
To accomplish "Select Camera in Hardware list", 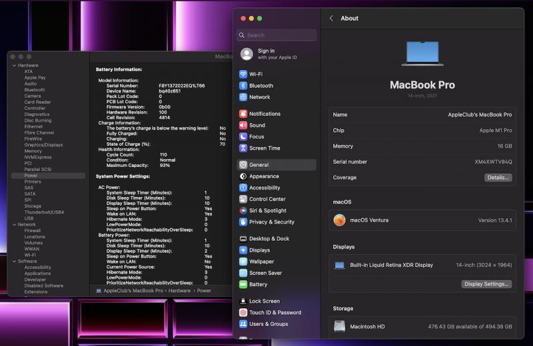I will coord(32,96).
